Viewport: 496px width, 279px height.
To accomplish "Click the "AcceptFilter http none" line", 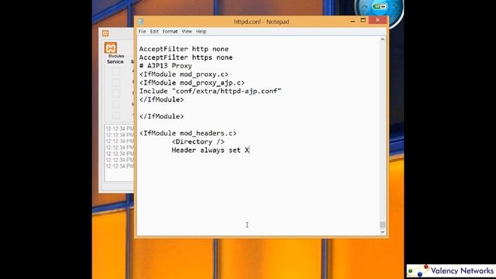I will (184, 49).
